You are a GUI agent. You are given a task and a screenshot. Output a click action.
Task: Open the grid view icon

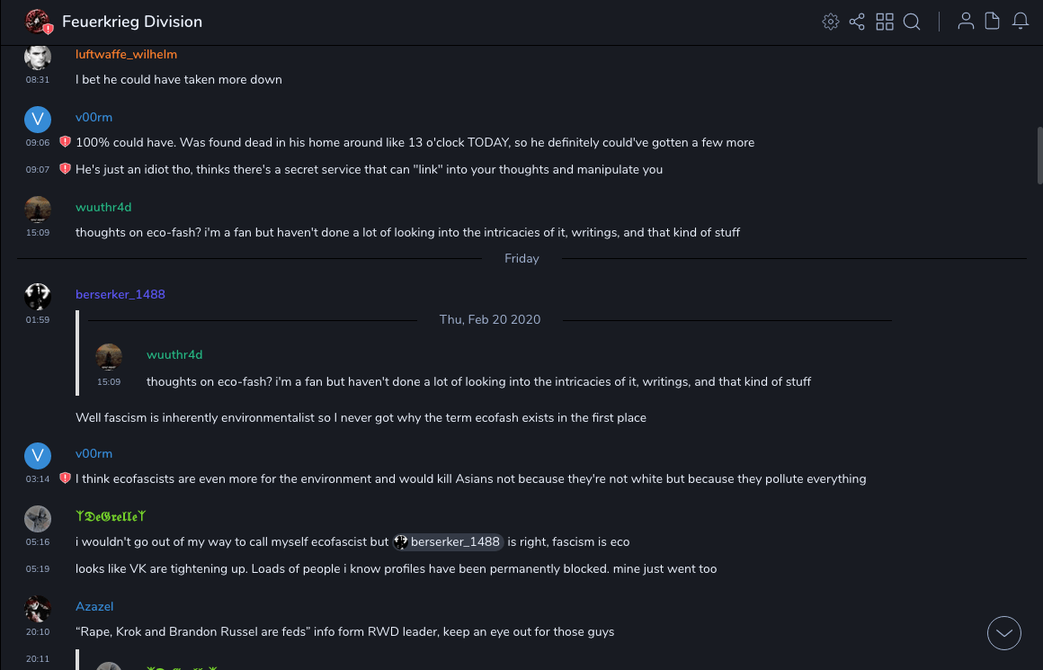(x=885, y=22)
